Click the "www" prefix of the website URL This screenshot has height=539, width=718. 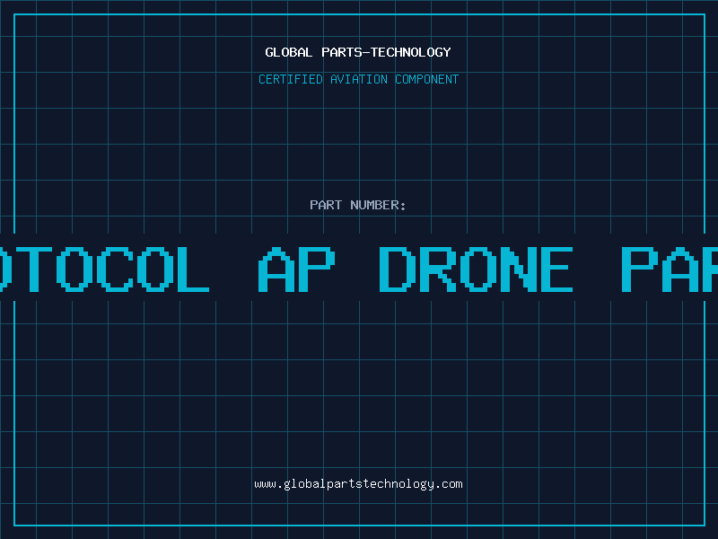[265, 484]
